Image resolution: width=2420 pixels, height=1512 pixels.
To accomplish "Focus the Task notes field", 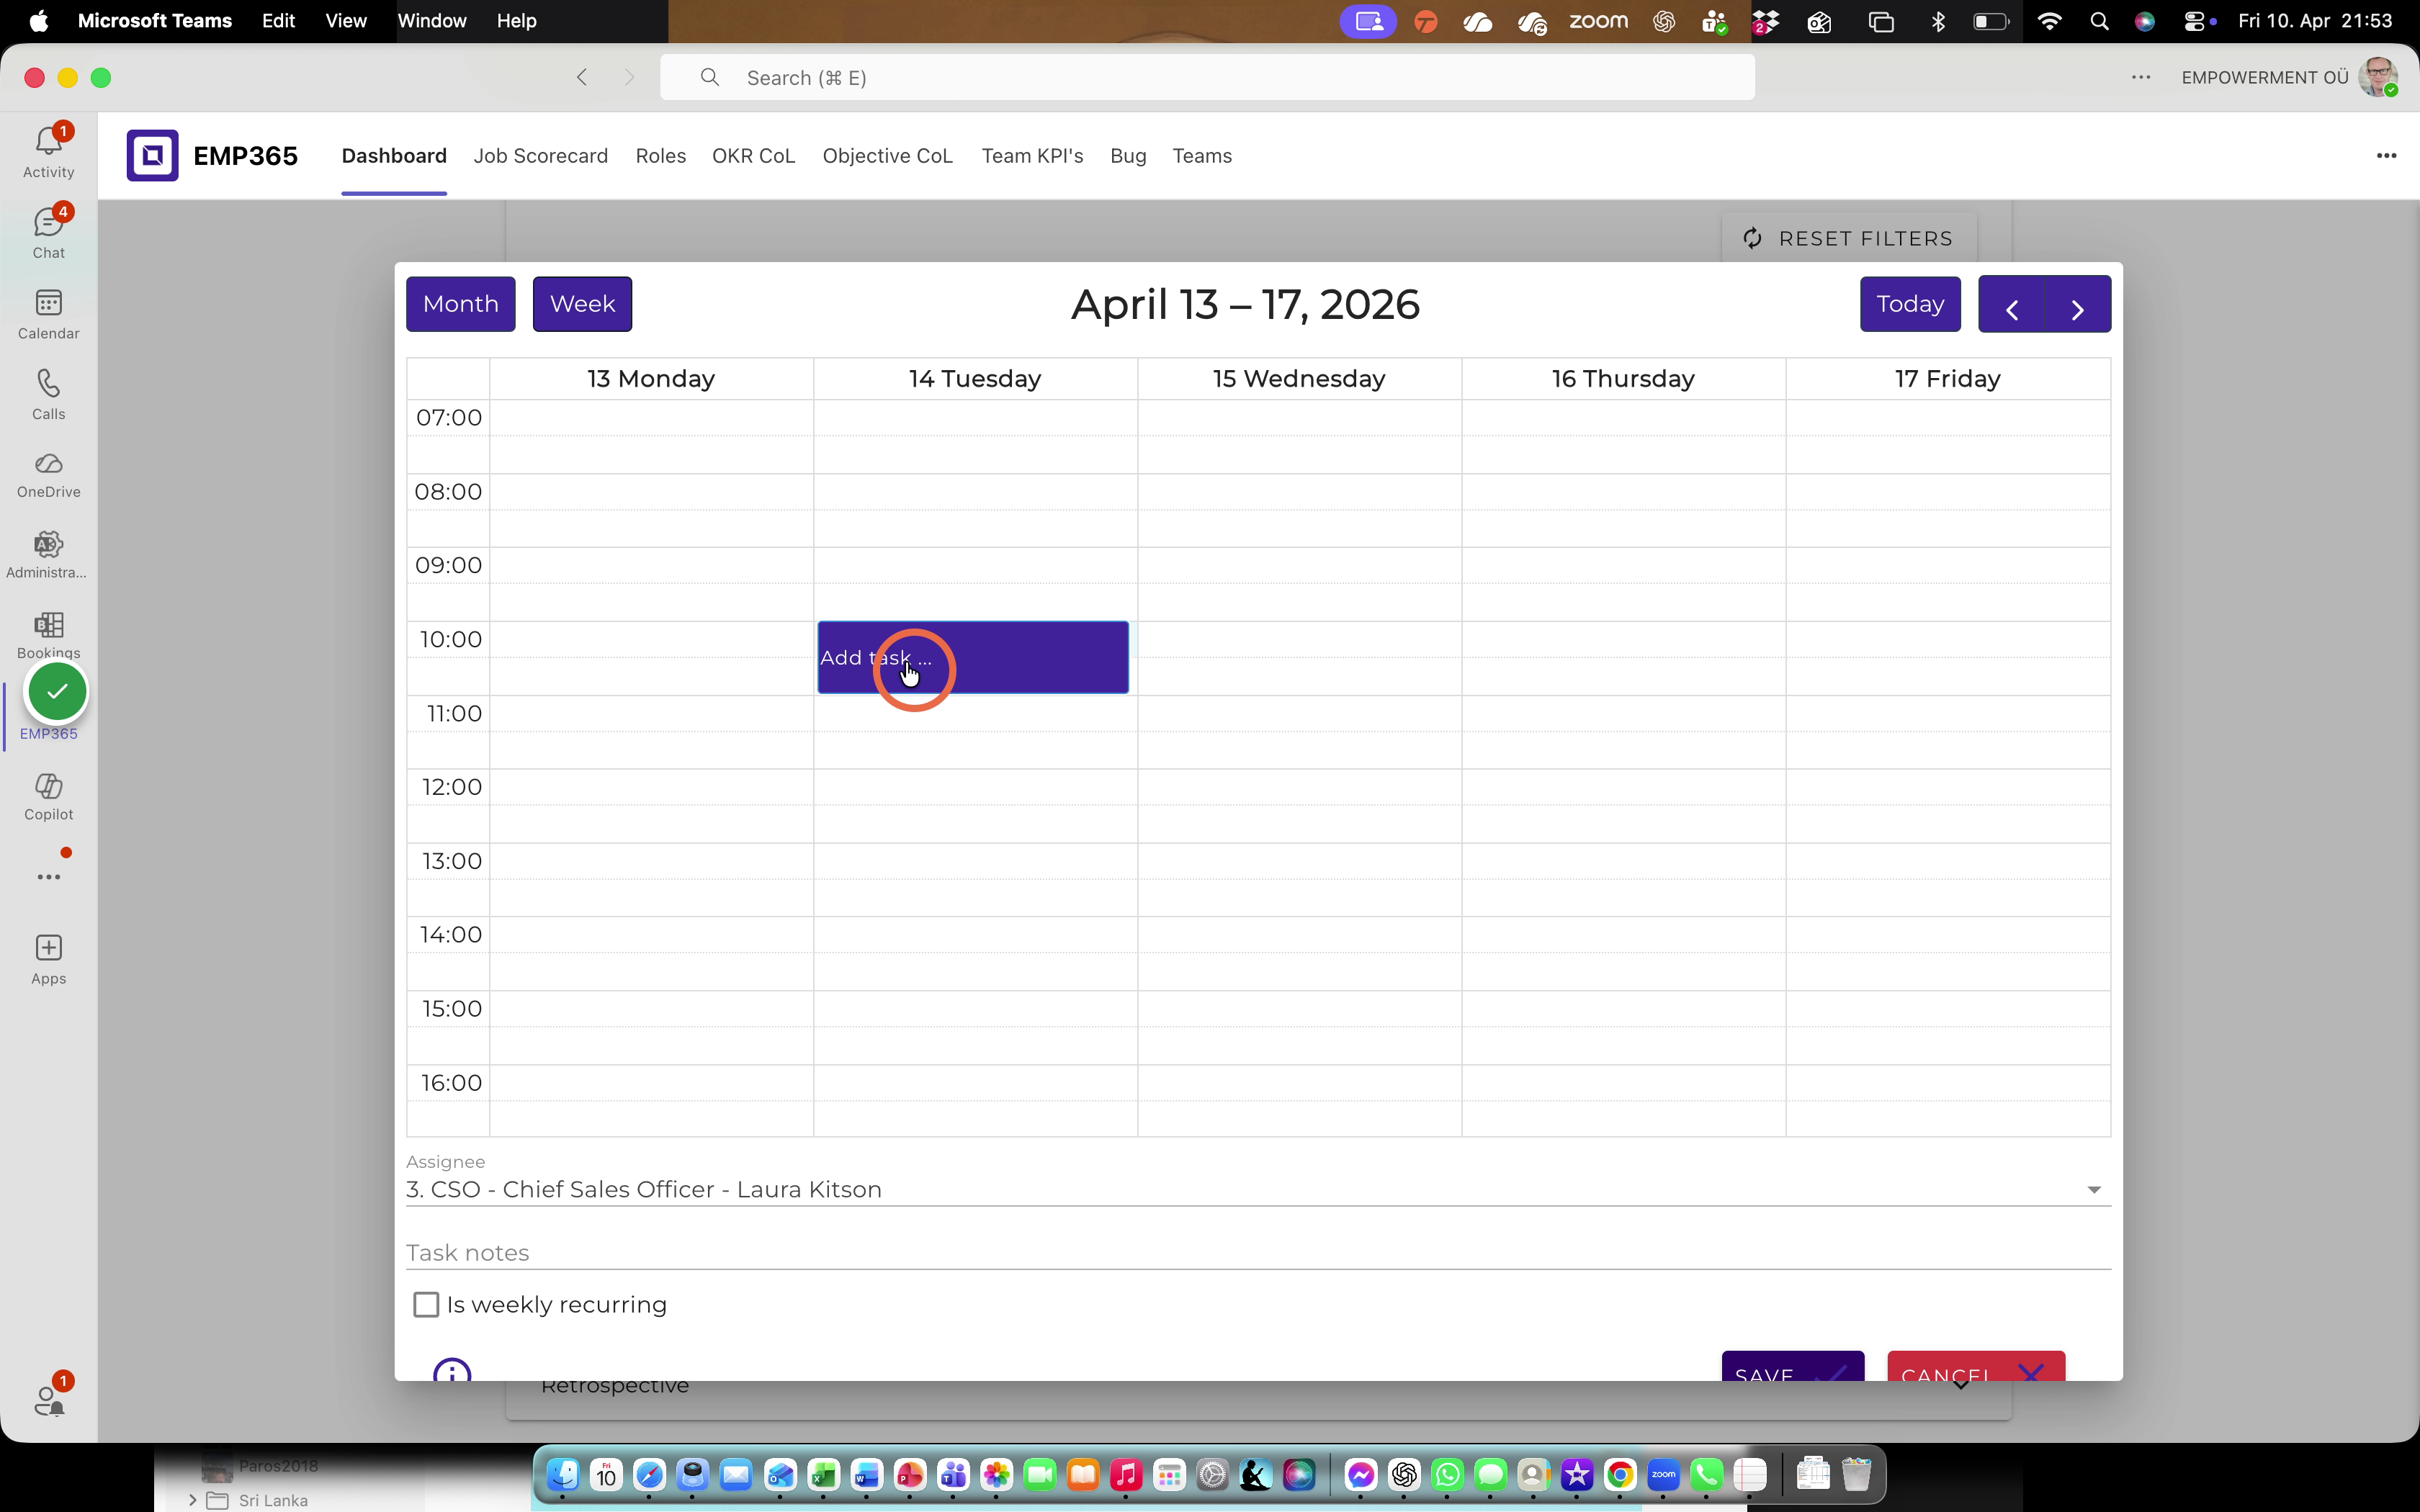I will pos(1258,1252).
